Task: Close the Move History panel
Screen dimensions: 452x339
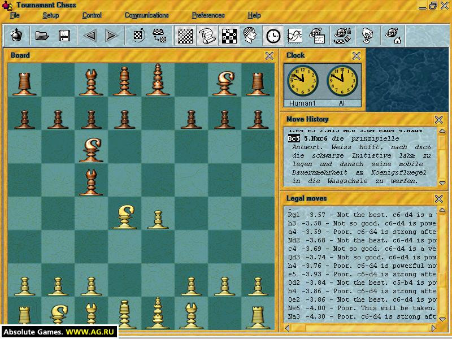Action: pyautogui.click(x=439, y=119)
